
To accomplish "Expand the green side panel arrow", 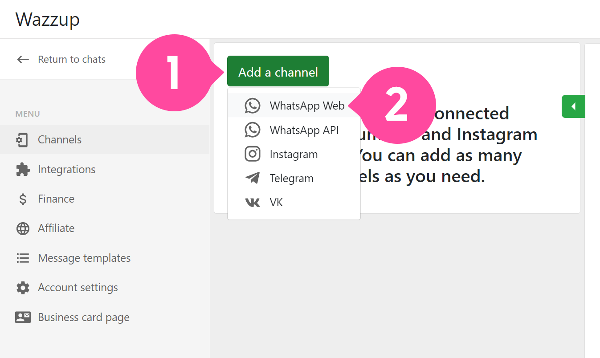I will pyautogui.click(x=573, y=106).
